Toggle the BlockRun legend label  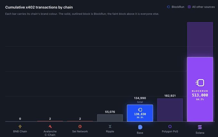[178, 7]
